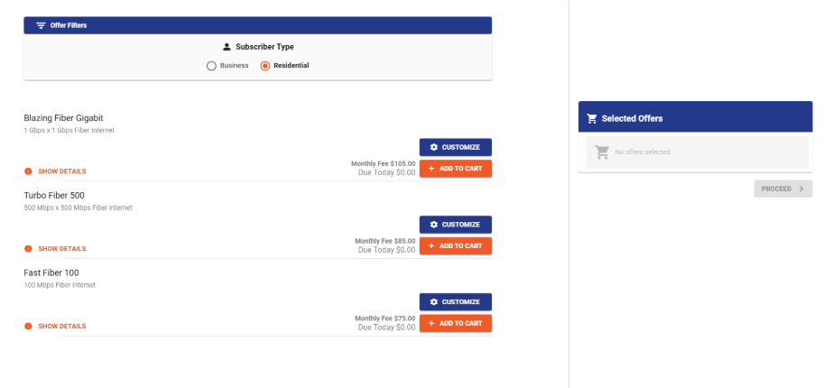
Task: Click info icon beside Blazing Fiber Gigabit Show Details
Action: point(28,171)
